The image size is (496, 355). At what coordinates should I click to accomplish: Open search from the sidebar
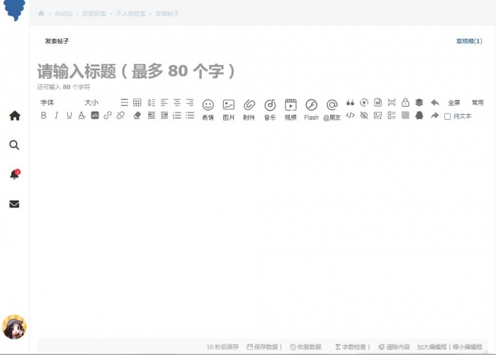[x=14, y=145]
